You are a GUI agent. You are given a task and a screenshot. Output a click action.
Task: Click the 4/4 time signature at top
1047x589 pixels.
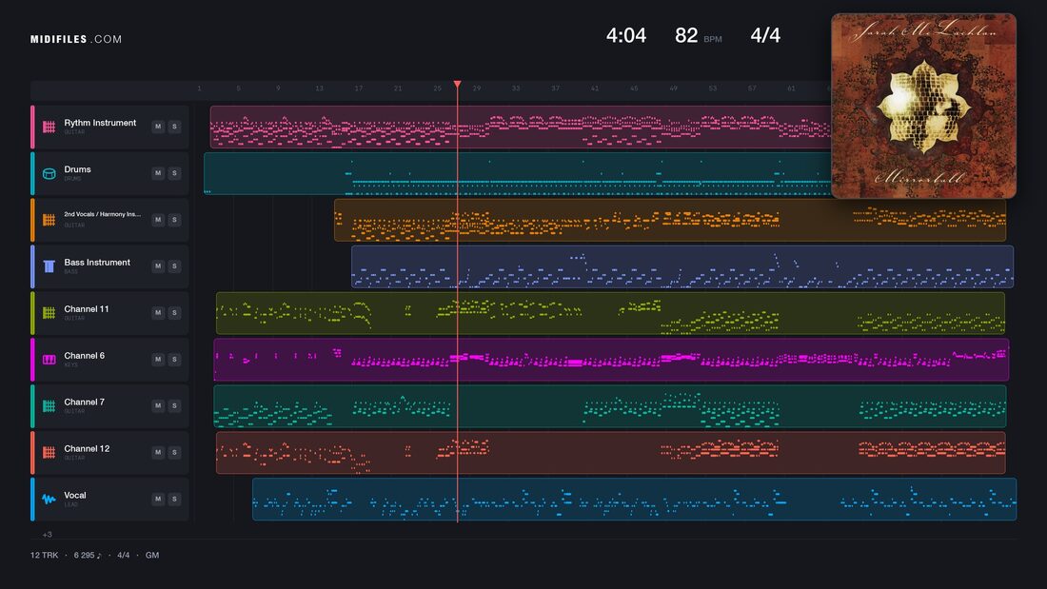coord(765,35)
